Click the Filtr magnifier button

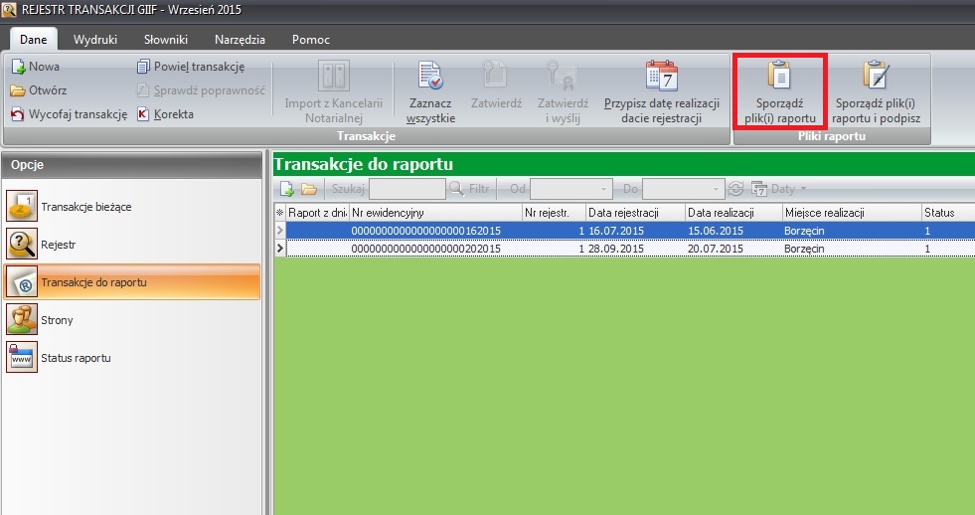pos(469,189)
